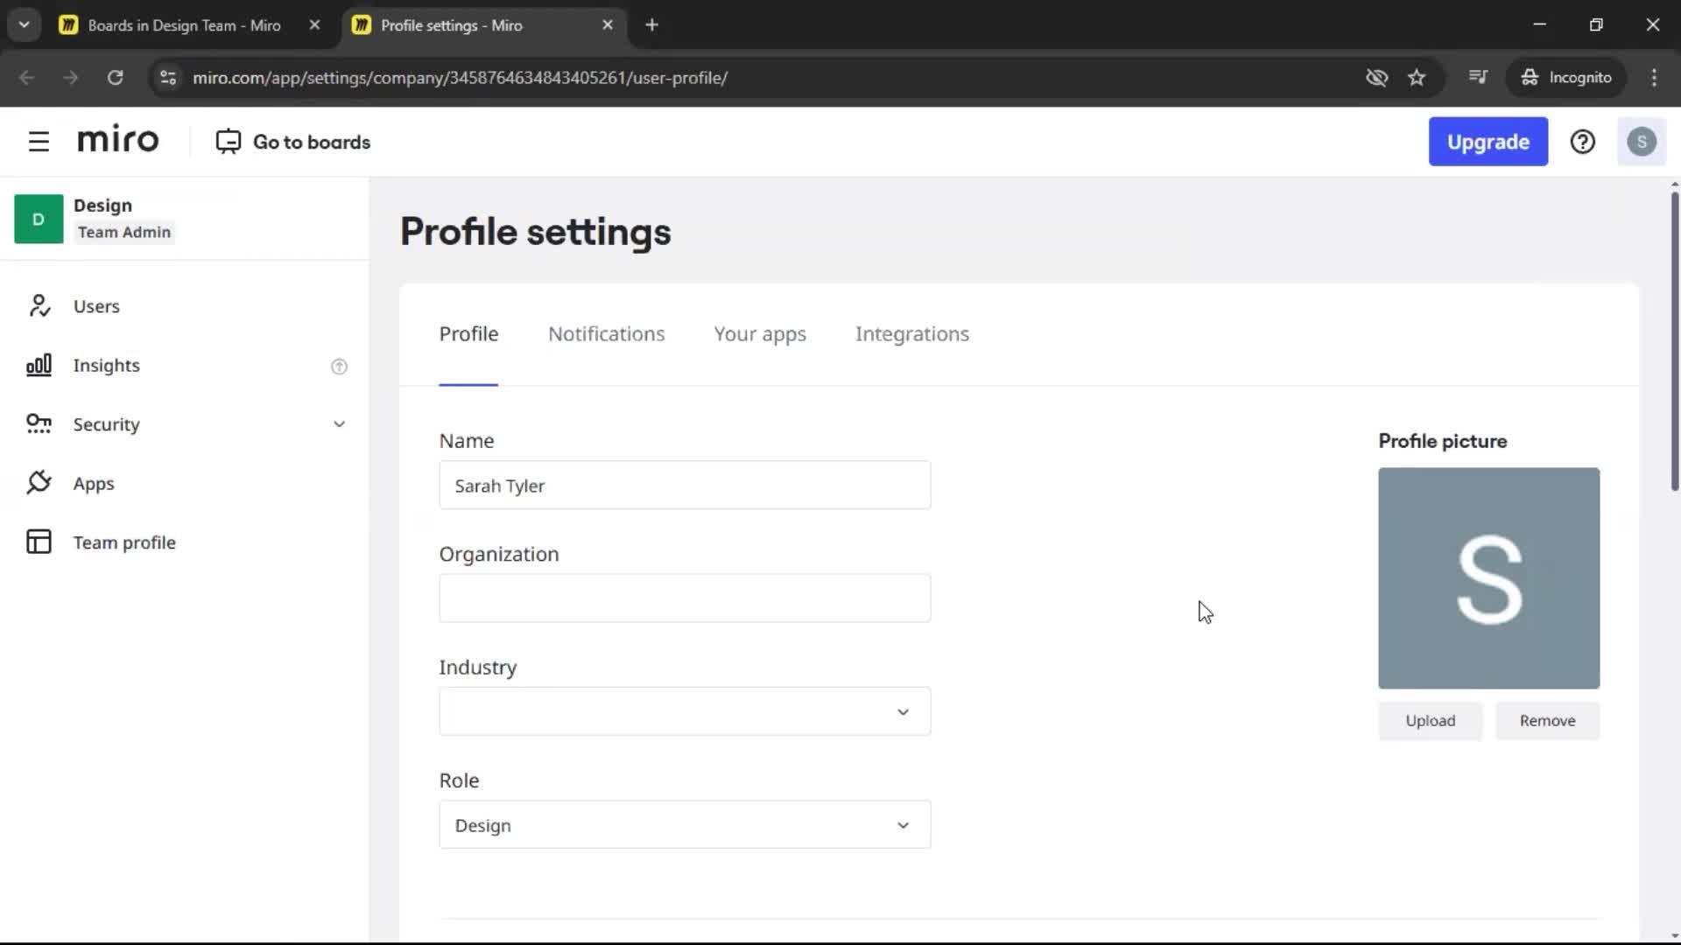The height and width of the screenshot is (945, 1681).
Task: Click the Users sidebar icon
Action: click(39, 306)
